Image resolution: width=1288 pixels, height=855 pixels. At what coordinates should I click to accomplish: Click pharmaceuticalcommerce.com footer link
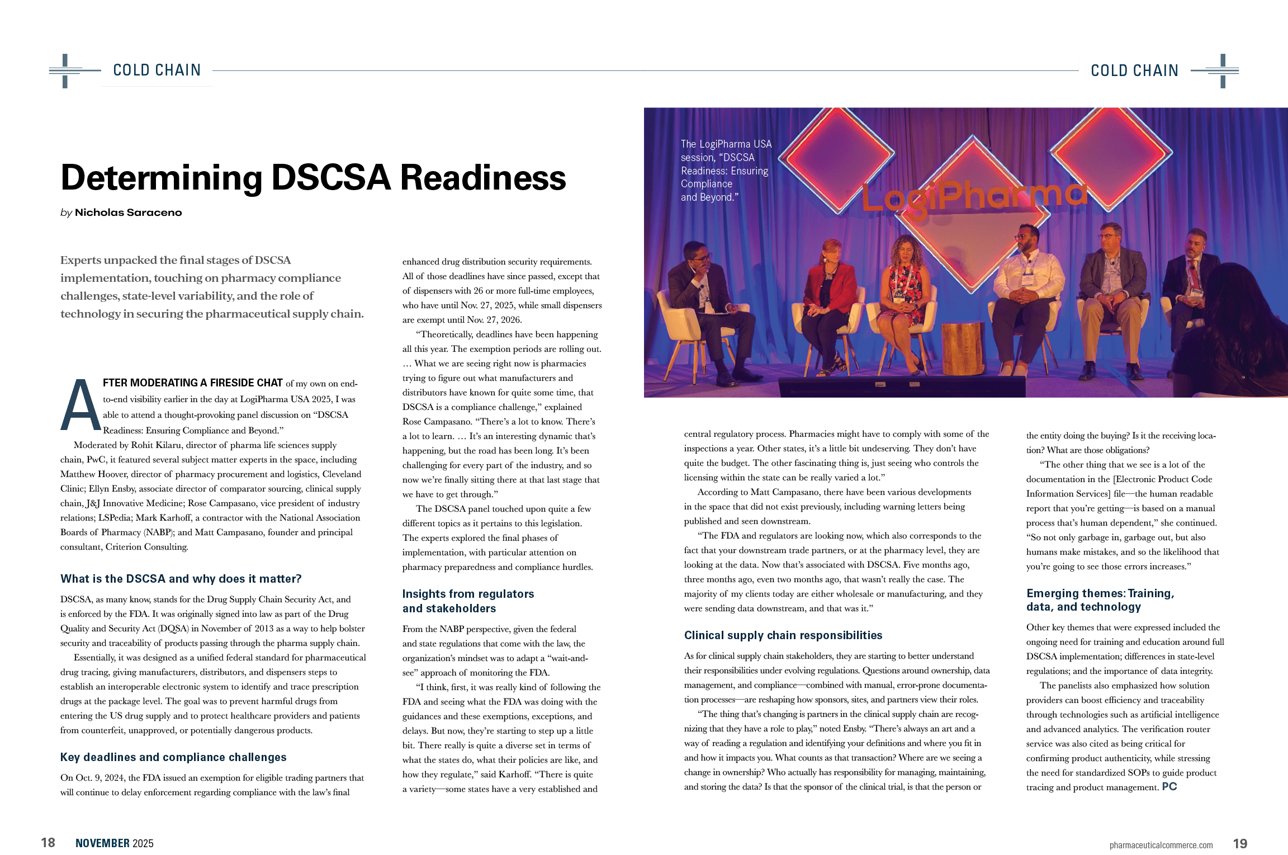click(1161, 844)
